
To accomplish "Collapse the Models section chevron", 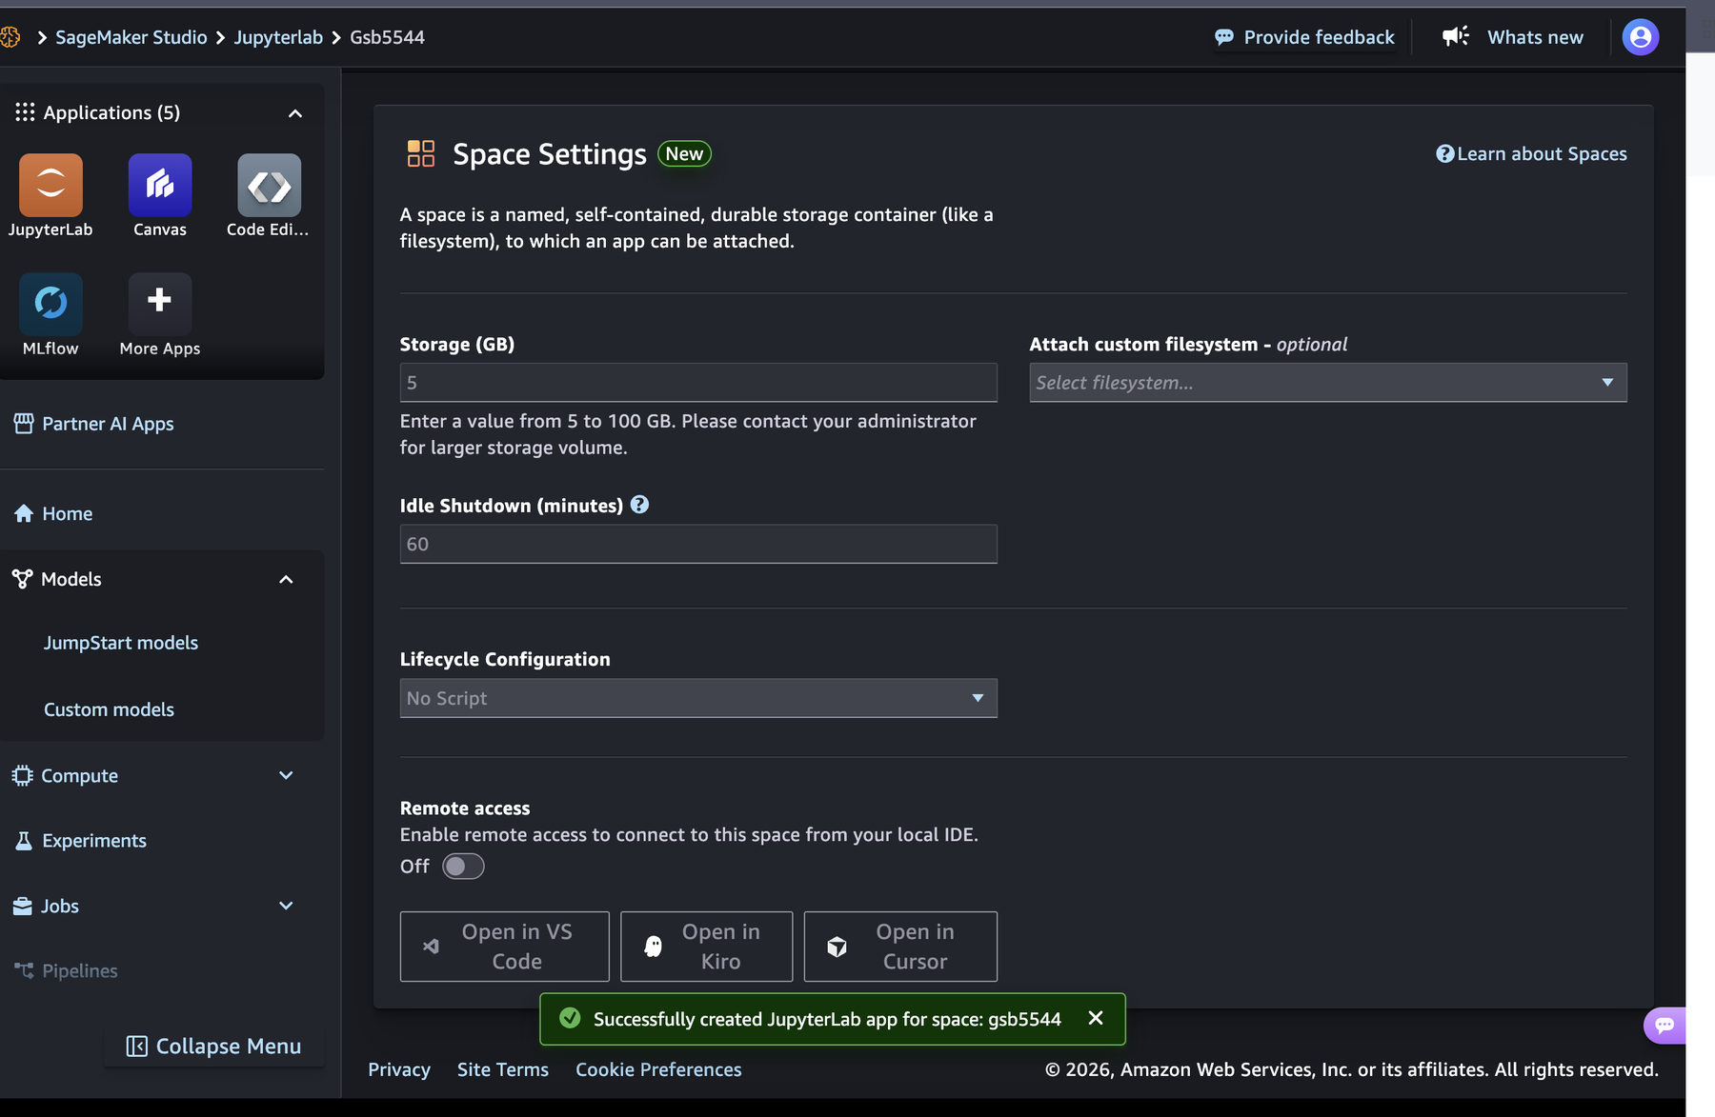I will tap(286, 579).
